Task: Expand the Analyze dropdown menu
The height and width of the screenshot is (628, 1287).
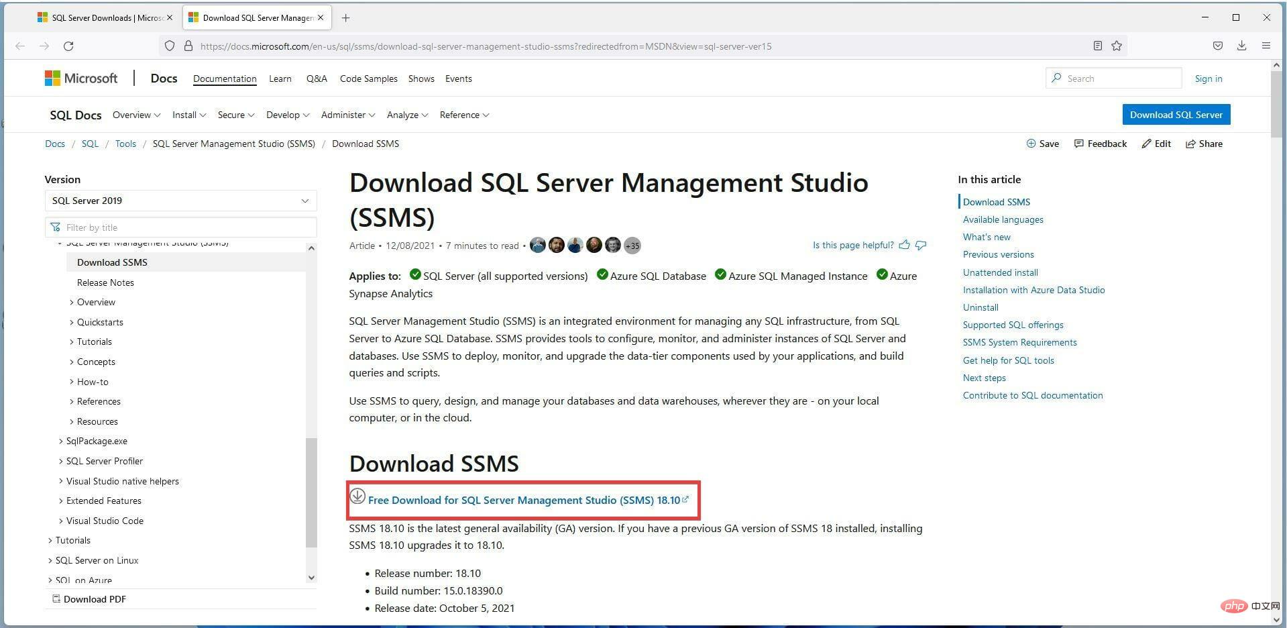Action: click(407, 115)
